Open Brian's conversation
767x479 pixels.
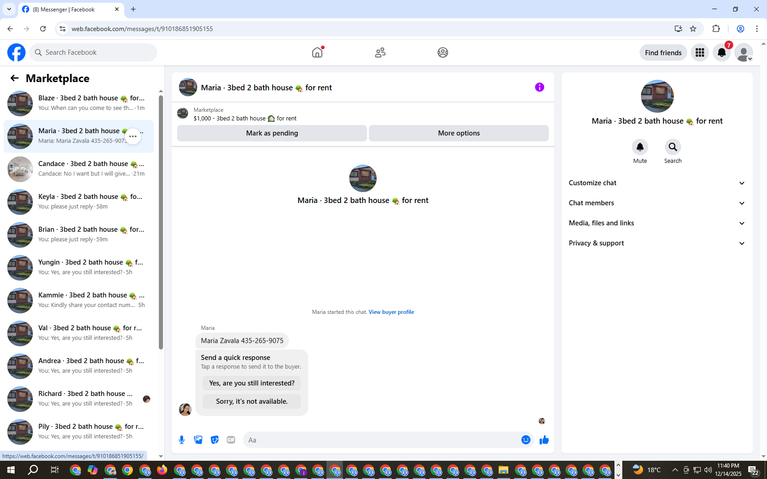(x=79, y=235)
